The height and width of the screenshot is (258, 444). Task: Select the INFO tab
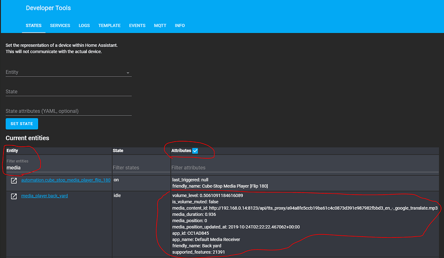click(x=180, y=26)
